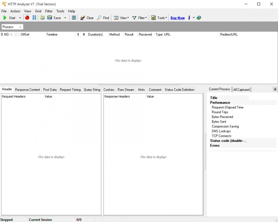Open the Help menu
Image resolution: width=278 pixels, height=222 pixels.
coord(72,11)
